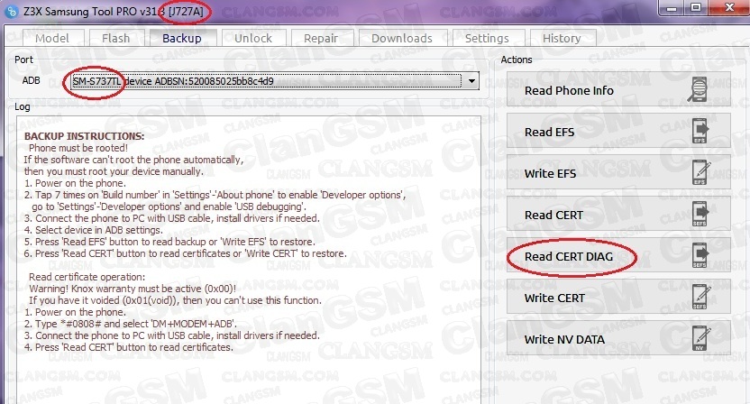Click the 'ADB' port label
The width and height of the screenshot is (750, 404).
pyautogui.click(x=31, y=80)
